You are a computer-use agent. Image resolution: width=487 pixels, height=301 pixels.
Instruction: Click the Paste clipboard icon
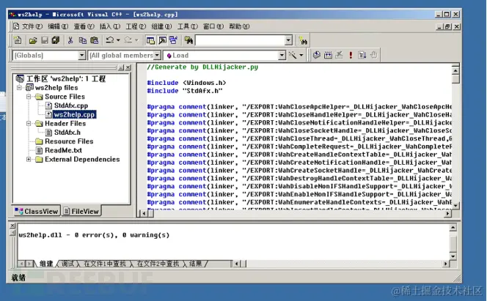[94, 40]
